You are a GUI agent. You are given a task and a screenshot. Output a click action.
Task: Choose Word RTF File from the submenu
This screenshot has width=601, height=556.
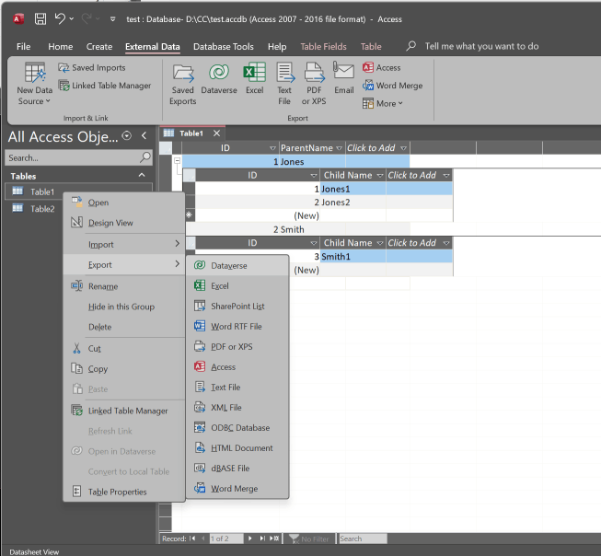coord(237,326)
